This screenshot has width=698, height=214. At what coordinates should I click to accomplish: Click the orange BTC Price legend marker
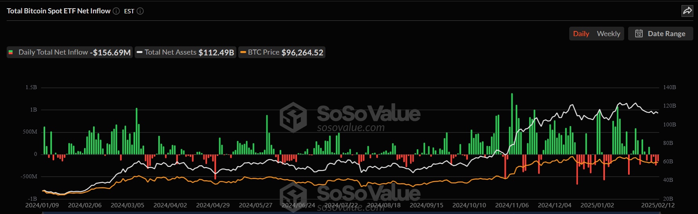click(x=243, y=52)
